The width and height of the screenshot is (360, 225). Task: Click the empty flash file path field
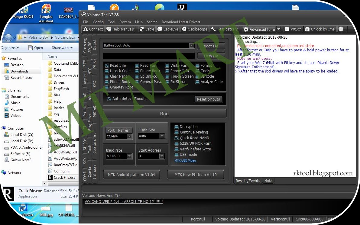click(x=149, y=56)
